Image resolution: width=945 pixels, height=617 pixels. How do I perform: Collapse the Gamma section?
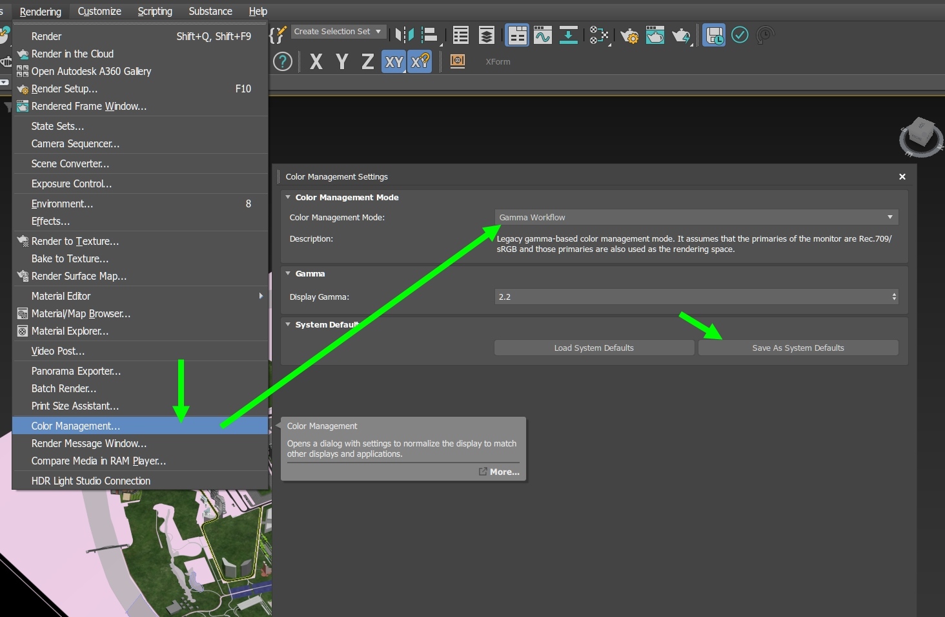(288, 274)
